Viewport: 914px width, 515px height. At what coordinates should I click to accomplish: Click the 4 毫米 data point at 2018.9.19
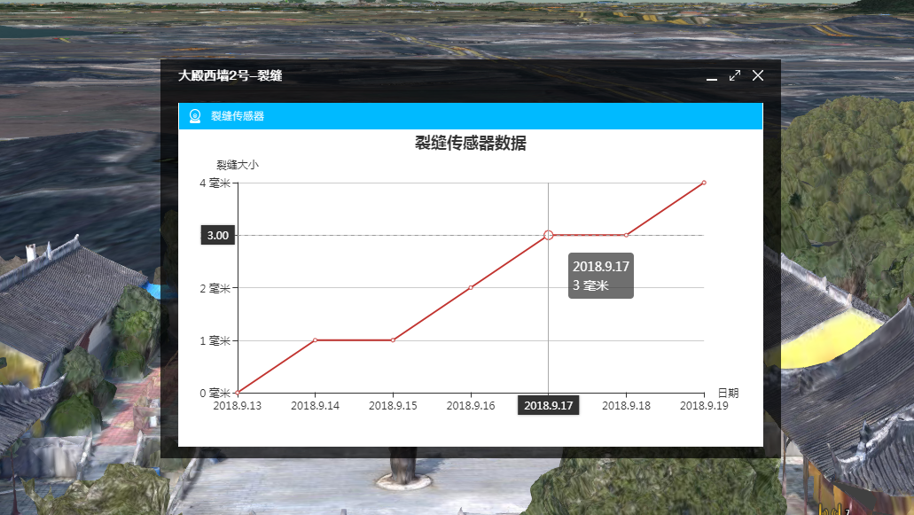tap(704, 183)
